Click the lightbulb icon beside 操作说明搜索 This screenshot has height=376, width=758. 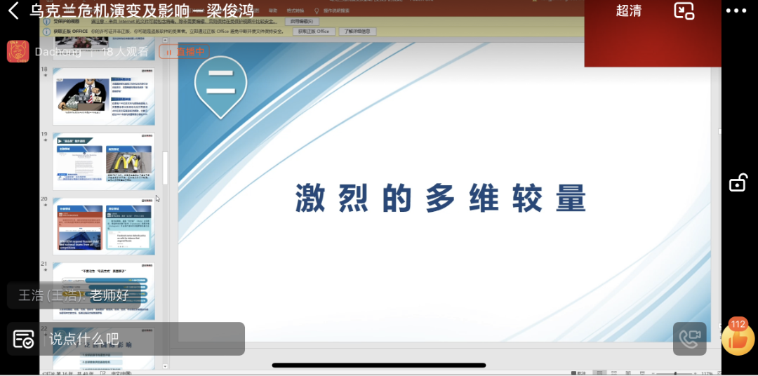(x=317, y=10)
